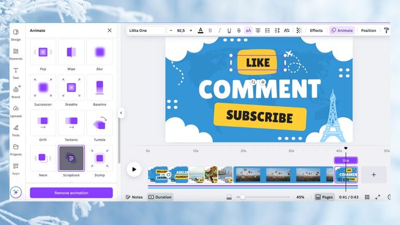Open the Elements sidebar tab
The image size is (400, 225).
point(16,54)
